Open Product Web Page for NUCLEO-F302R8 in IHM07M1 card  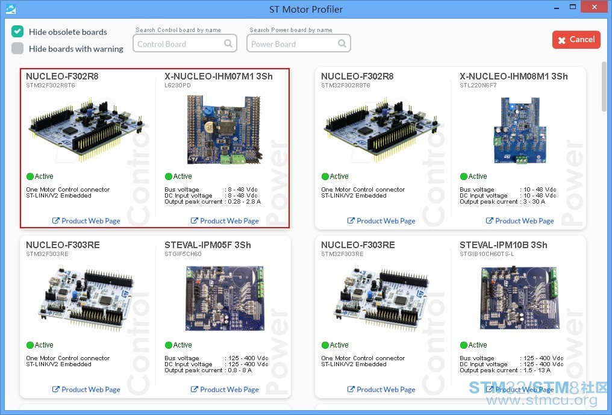pyautogui.click(x=86, y=221)
